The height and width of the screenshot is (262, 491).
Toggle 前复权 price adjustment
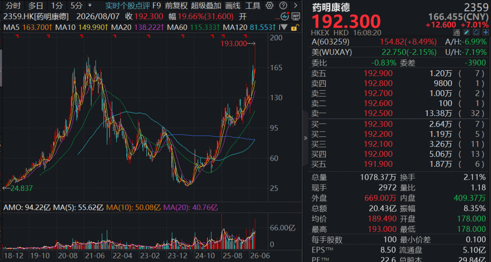point(176,5)
